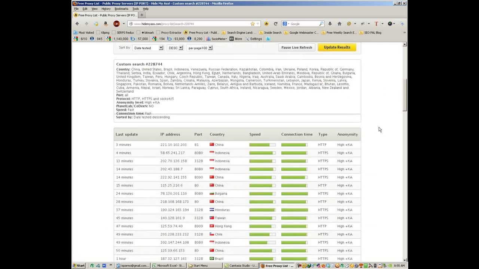This screenshot has width=479, height=269.
Task: Click the browser Back arrow button
Action: 77,24
